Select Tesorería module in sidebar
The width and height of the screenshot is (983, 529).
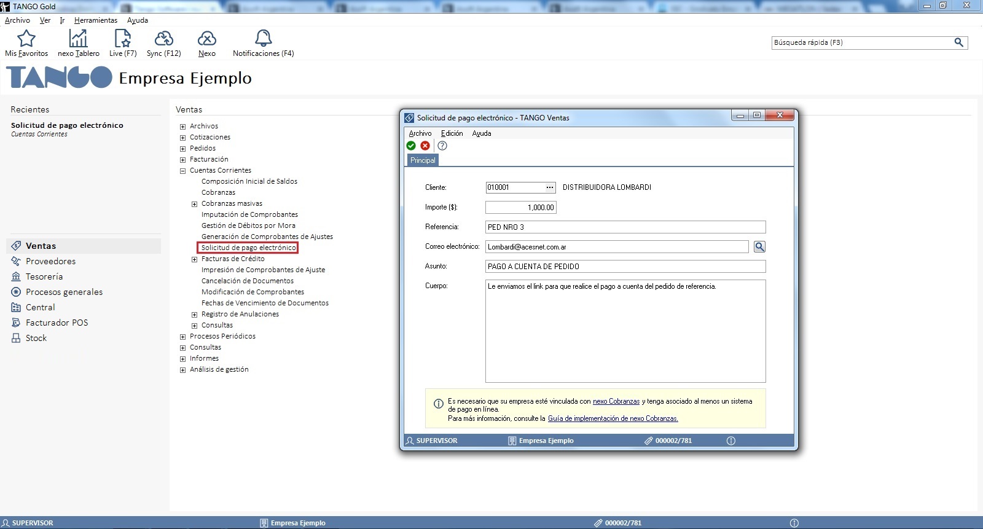44,276
